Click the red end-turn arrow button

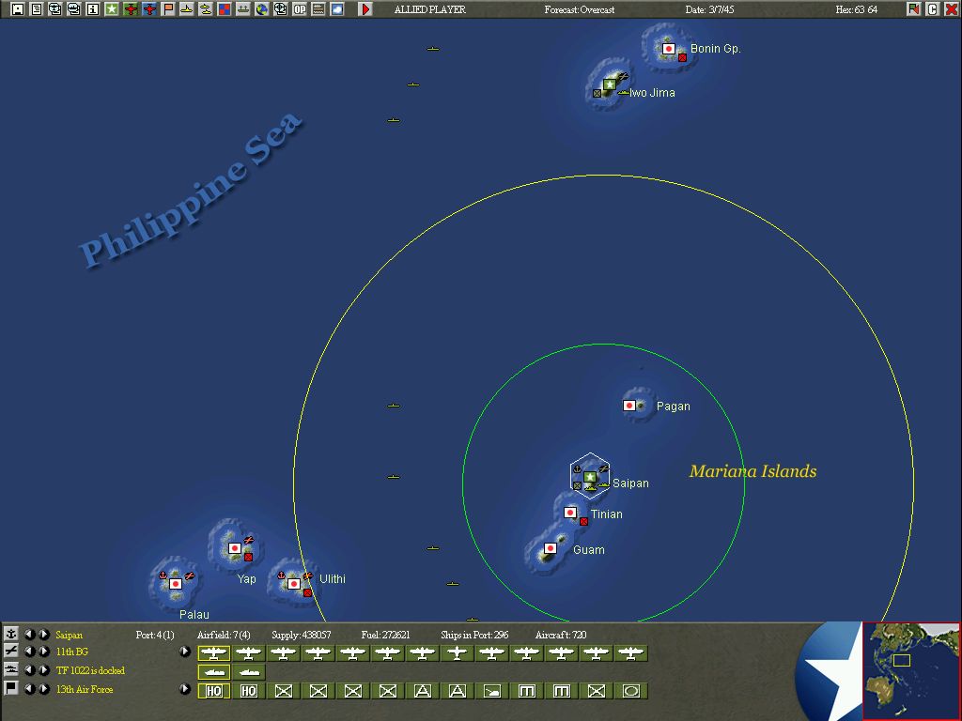click(365, 9)
